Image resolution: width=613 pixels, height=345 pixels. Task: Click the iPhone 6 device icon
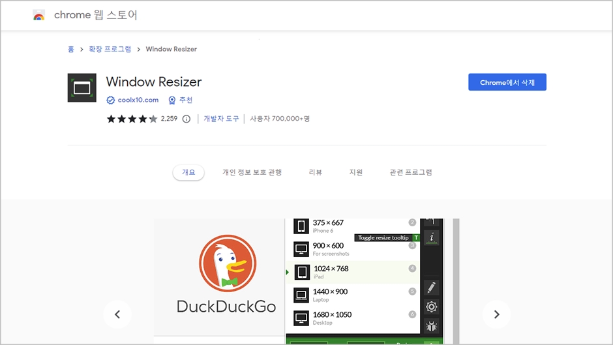point(301,226)
